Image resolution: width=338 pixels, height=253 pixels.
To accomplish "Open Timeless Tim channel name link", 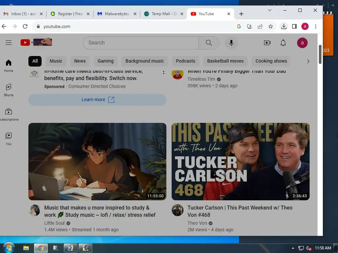I will tap(201, 79).
